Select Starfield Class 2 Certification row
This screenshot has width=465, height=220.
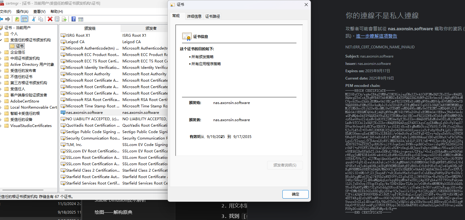114,170
